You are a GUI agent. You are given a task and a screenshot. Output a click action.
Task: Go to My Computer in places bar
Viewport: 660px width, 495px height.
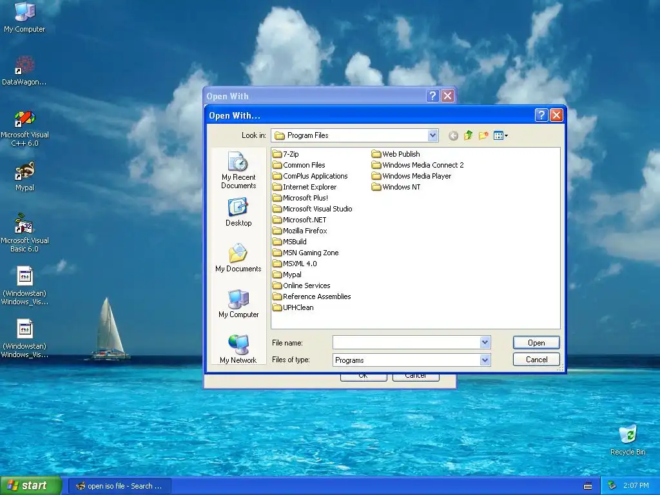pyautogui.click(x=238, y=304)
